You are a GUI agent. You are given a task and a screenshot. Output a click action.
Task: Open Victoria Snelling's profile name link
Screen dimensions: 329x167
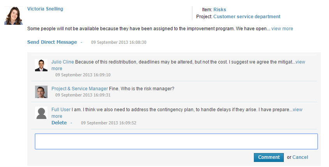click(45, 9)
